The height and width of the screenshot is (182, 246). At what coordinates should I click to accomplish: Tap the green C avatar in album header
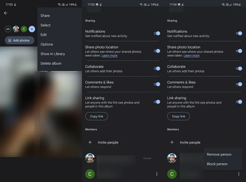click(x=24, y=29)
